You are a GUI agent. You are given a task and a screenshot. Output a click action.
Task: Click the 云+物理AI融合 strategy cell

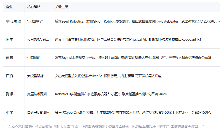click(38, 39)
